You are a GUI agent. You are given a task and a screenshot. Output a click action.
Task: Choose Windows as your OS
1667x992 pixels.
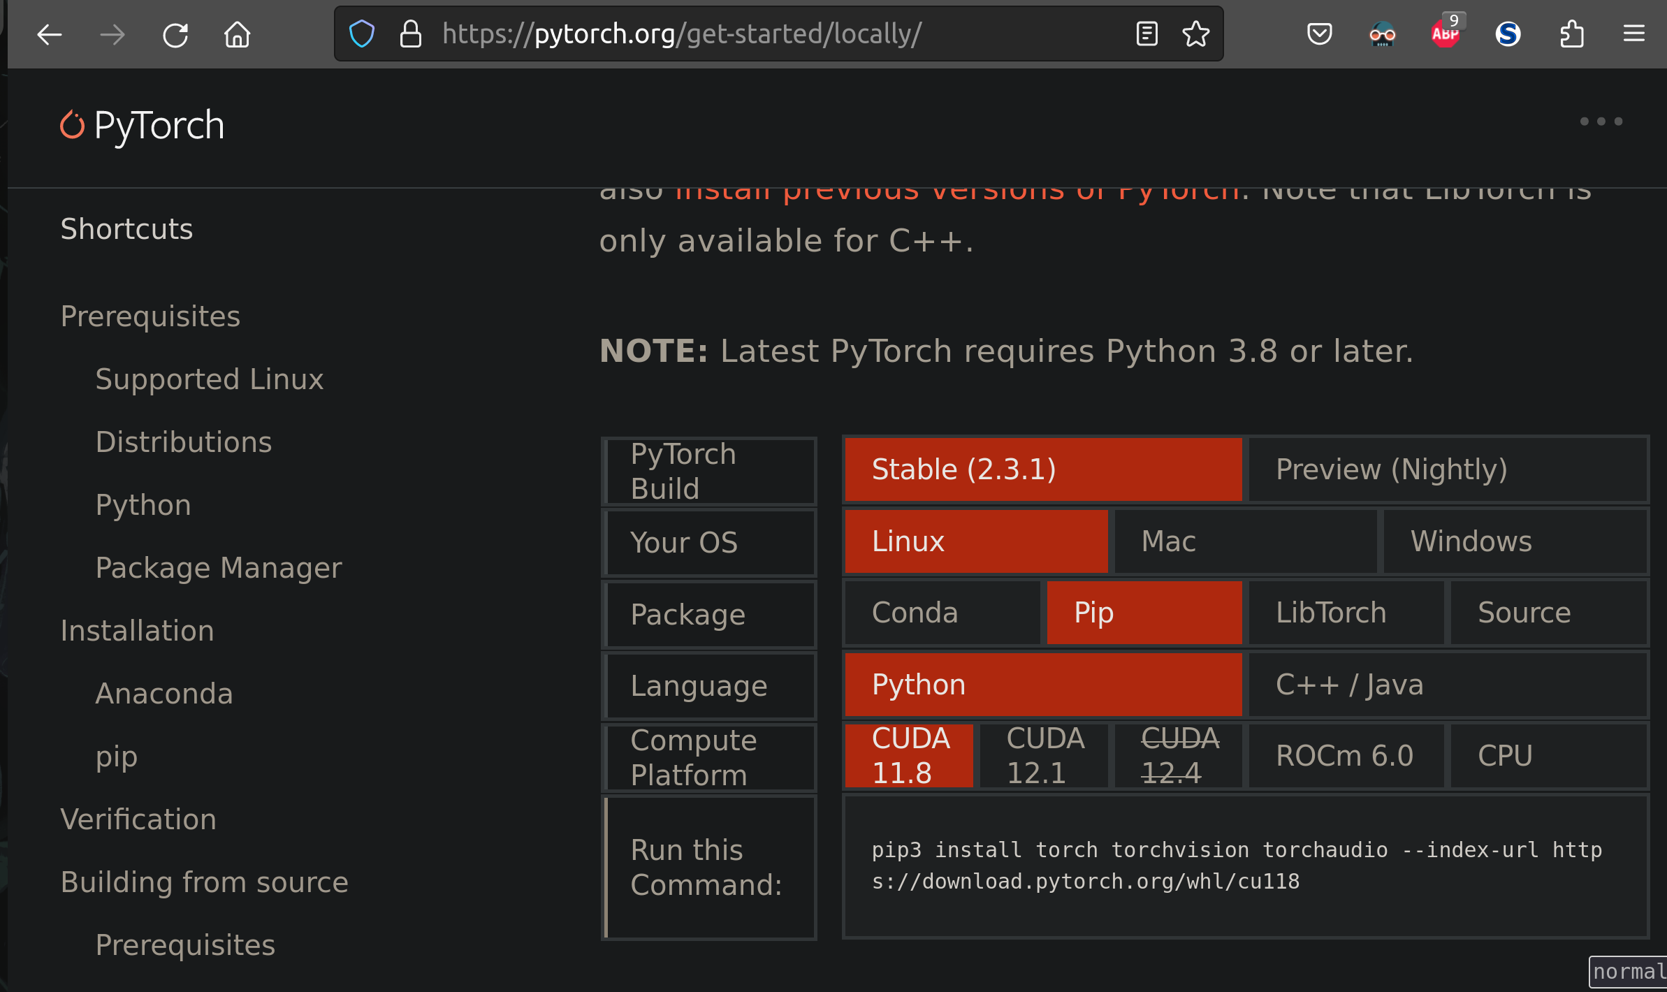(1515, 541)
